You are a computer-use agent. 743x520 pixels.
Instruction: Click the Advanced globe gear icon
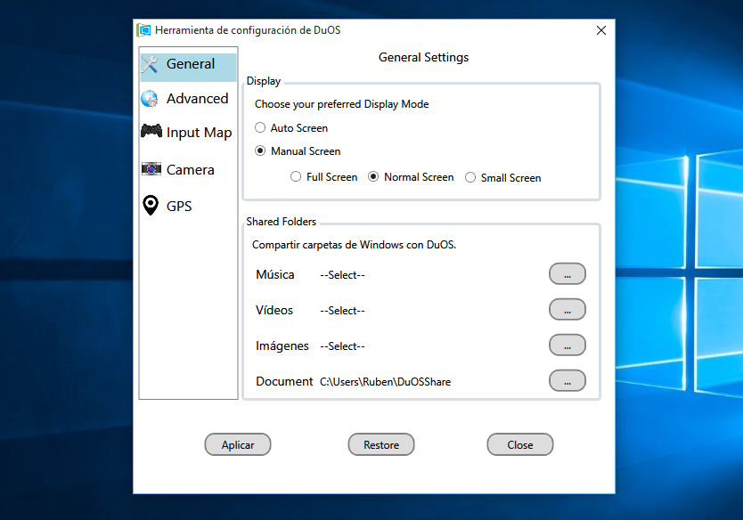[x=150, y=99]
